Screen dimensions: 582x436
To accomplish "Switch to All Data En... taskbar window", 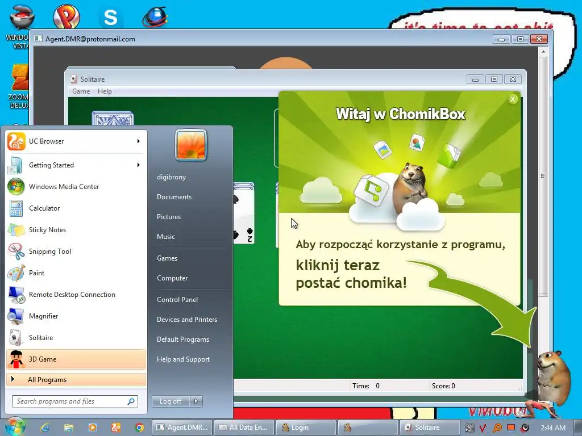I will 244,427.
